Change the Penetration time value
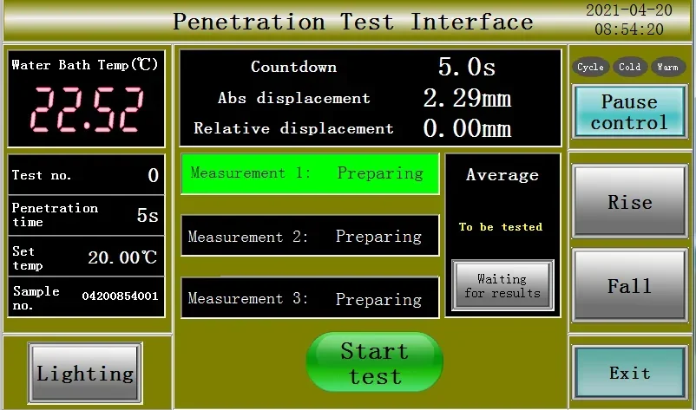Image resolution: width=696 pixels, height=410 pixels. [x=86, y=215]
